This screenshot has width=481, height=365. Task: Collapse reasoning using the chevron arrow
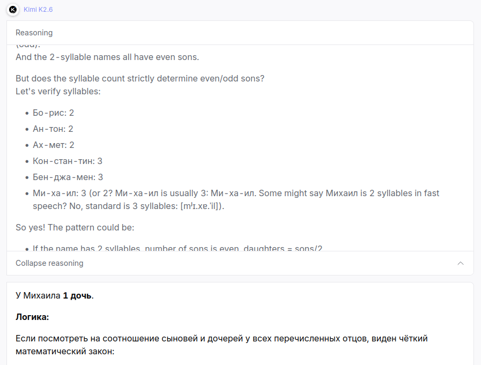click(461, 263)
